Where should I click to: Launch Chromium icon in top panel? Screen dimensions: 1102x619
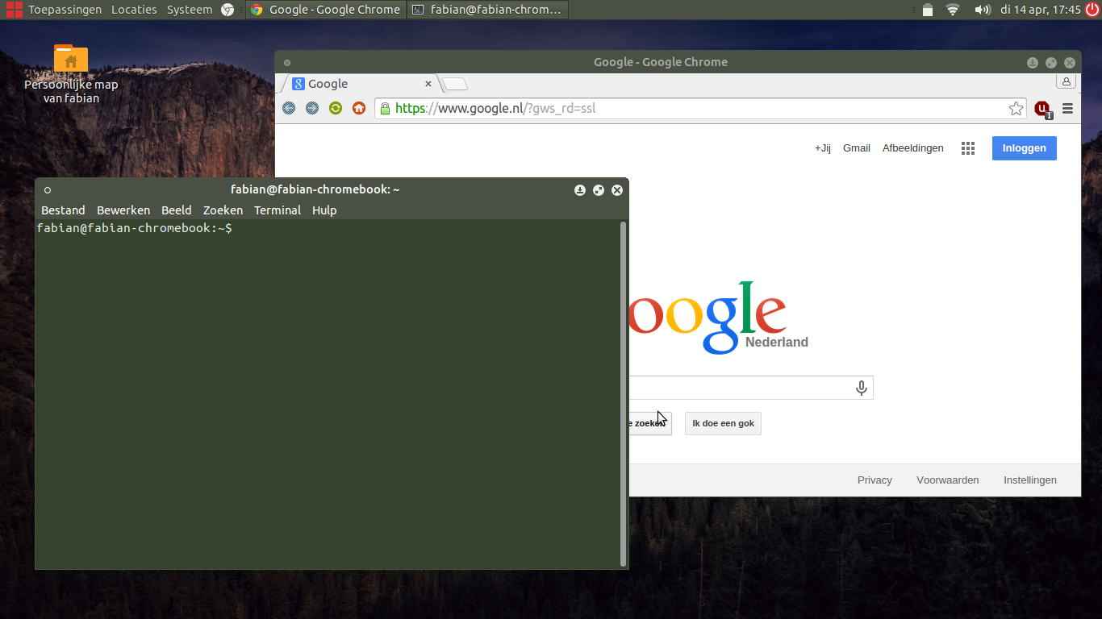pyautogui.click(x=227, y=10)
